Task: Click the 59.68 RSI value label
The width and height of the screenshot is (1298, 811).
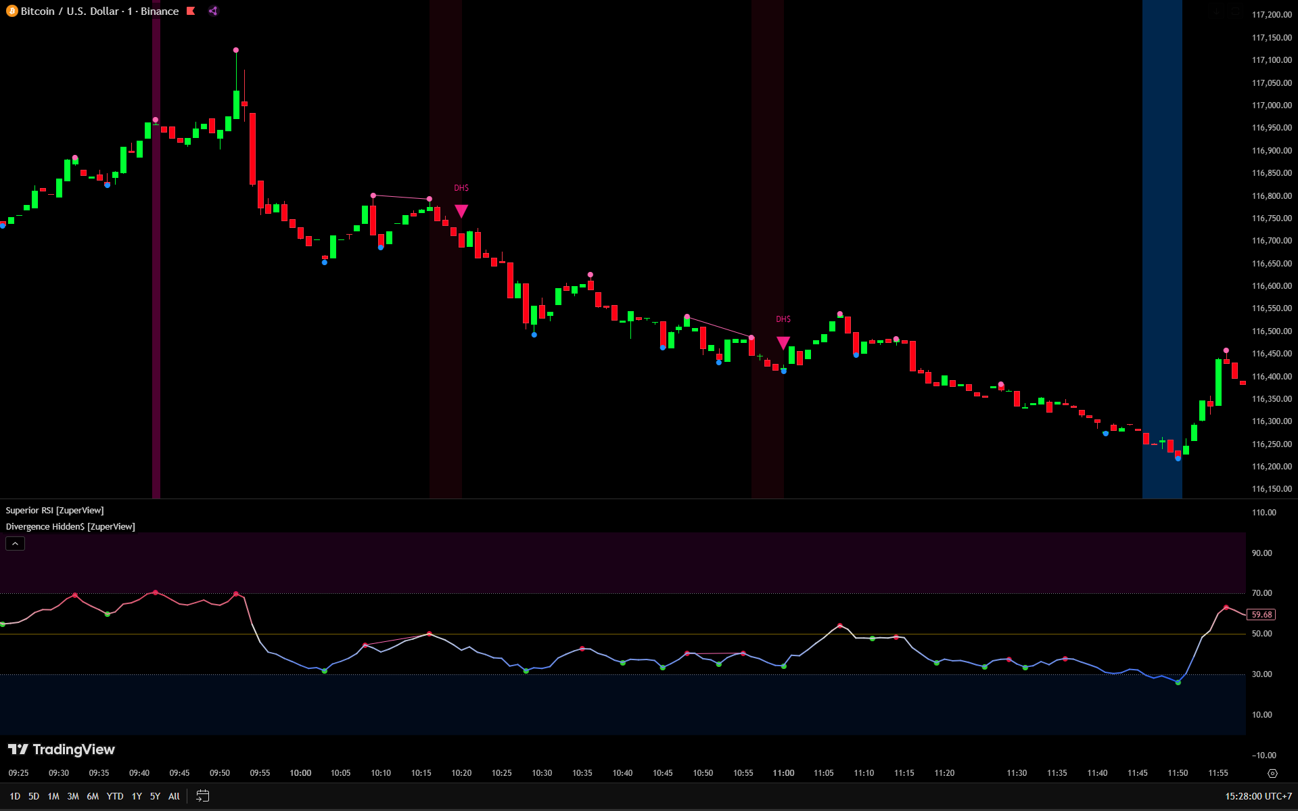Action: tap(1261, 615)
